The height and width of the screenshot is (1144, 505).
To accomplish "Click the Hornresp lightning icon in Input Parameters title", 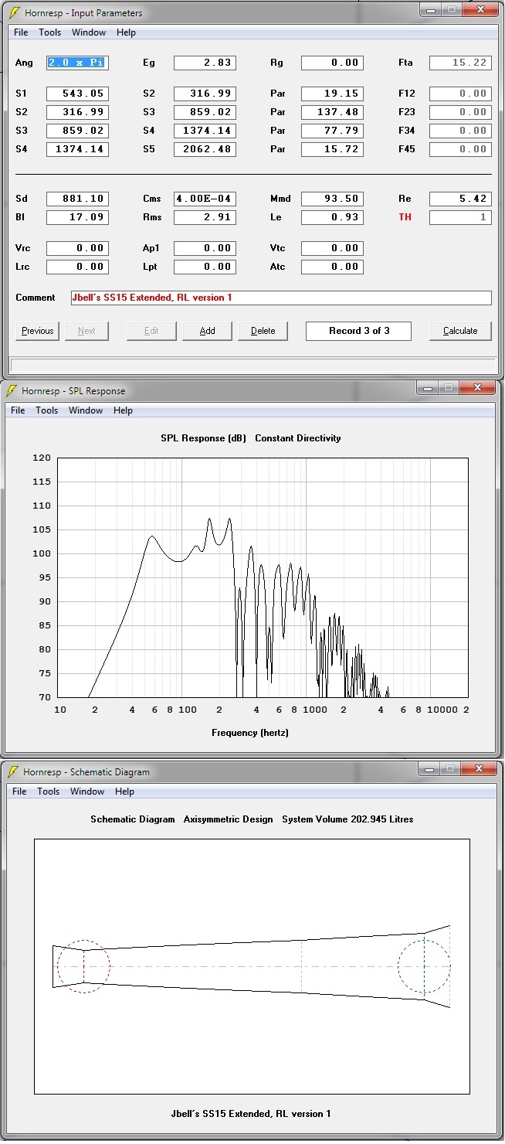I will pyautogui.click(x=14, y=13).
